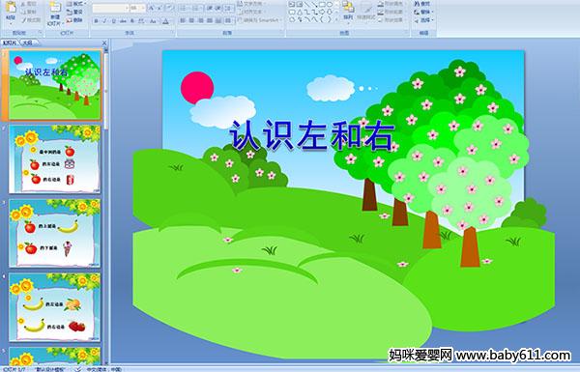Viewport: 580px width, 372px height.
Task: Toggle bold text formatting
Action: tap(97, 21)
